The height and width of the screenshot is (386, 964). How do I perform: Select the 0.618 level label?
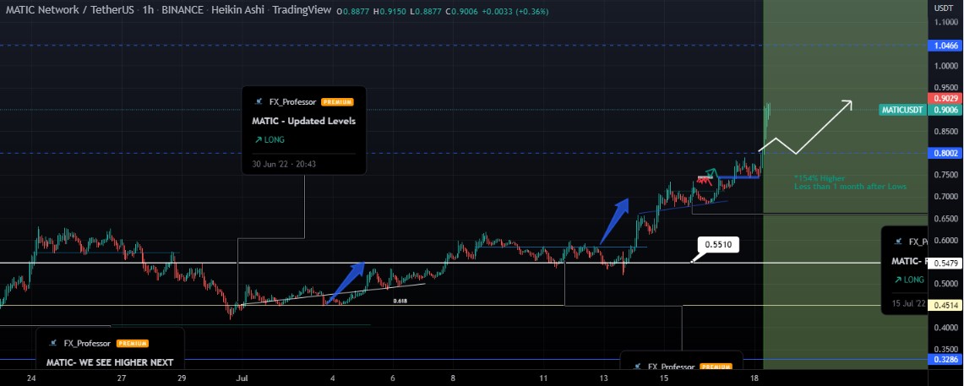pyautogui.click(x=400, y=302)
